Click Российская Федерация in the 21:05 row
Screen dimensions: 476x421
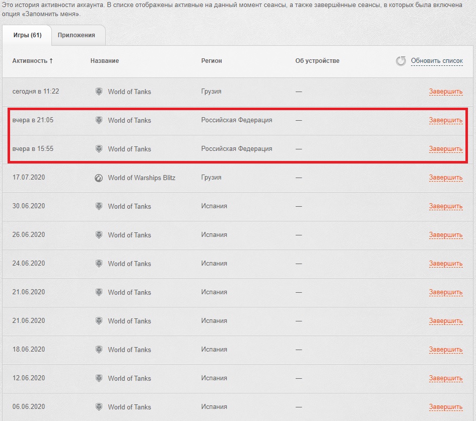coord(237,120)
